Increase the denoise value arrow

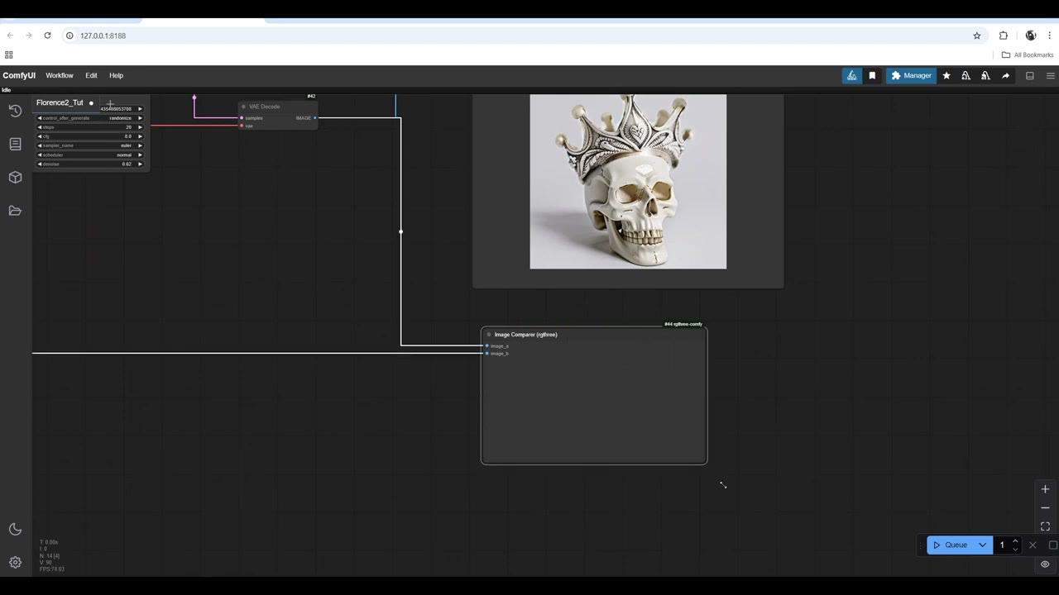coord(140,164)
